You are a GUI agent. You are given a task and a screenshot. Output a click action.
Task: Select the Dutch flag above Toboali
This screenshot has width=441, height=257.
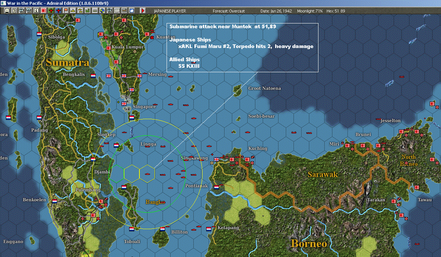click(x=132, y=229)
